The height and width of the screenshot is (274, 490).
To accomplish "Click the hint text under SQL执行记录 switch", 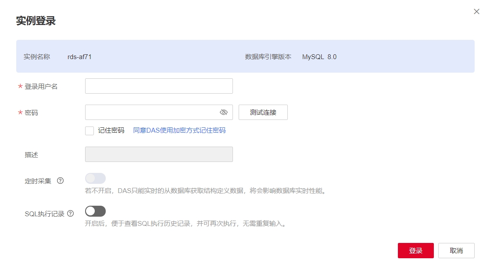I will [x=186, y=224].
